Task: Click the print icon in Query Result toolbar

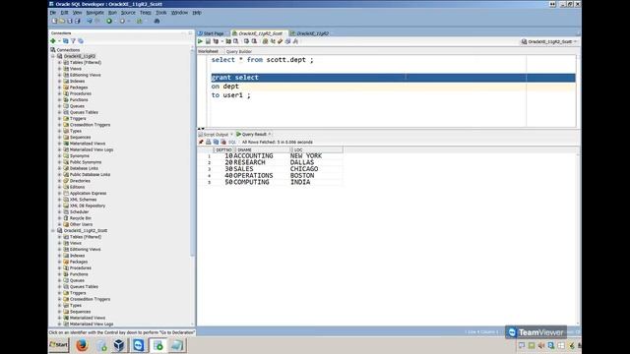Action: pyautogui.click(x=209, y=142)
